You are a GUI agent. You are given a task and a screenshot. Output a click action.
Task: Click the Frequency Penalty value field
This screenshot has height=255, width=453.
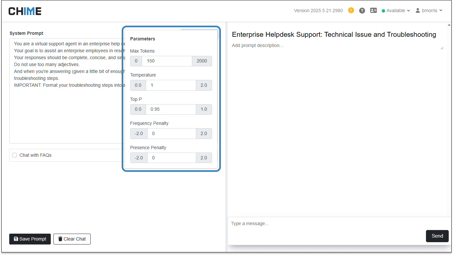click(171, 133)
